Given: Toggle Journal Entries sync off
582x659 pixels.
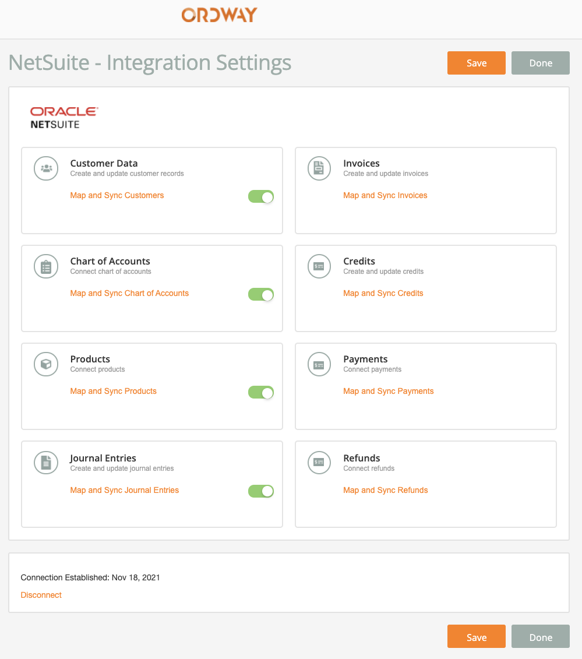Looking at the screenshot, I should point(261,491).
